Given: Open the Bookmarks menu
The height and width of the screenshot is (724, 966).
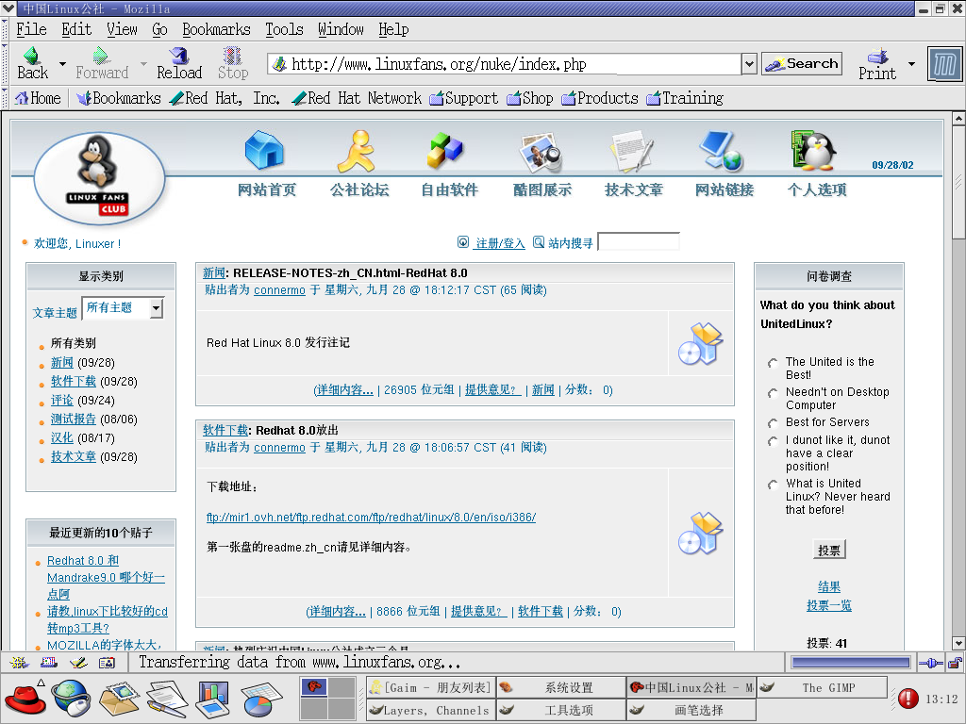Looking at the screenshot, I should 216,29.
